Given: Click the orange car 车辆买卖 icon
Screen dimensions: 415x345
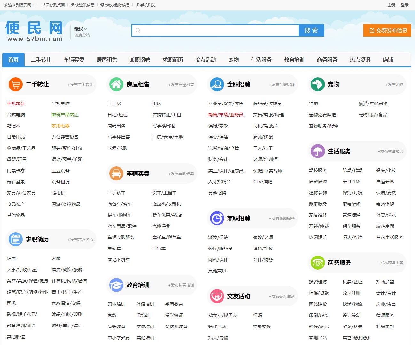Looking at the screenshot, I should (x=116, y=174).
